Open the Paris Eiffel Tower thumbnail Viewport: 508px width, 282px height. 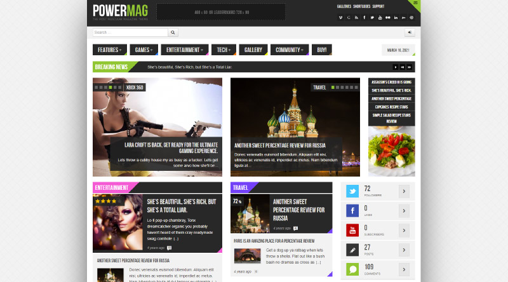point(247,256)
